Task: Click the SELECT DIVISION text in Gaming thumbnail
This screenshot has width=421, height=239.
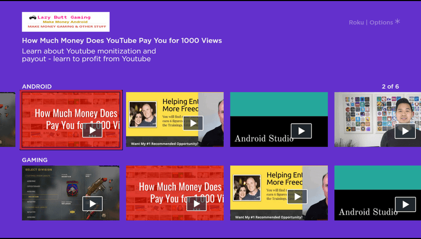Action: pyautogui.click(x=38, y=170)
